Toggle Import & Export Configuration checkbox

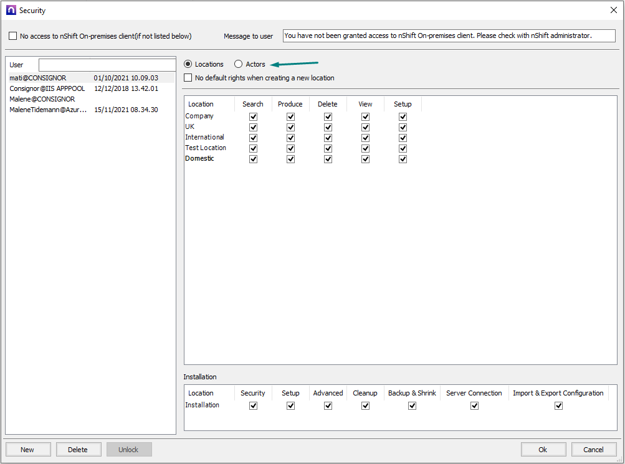click(x=558, y=405)
